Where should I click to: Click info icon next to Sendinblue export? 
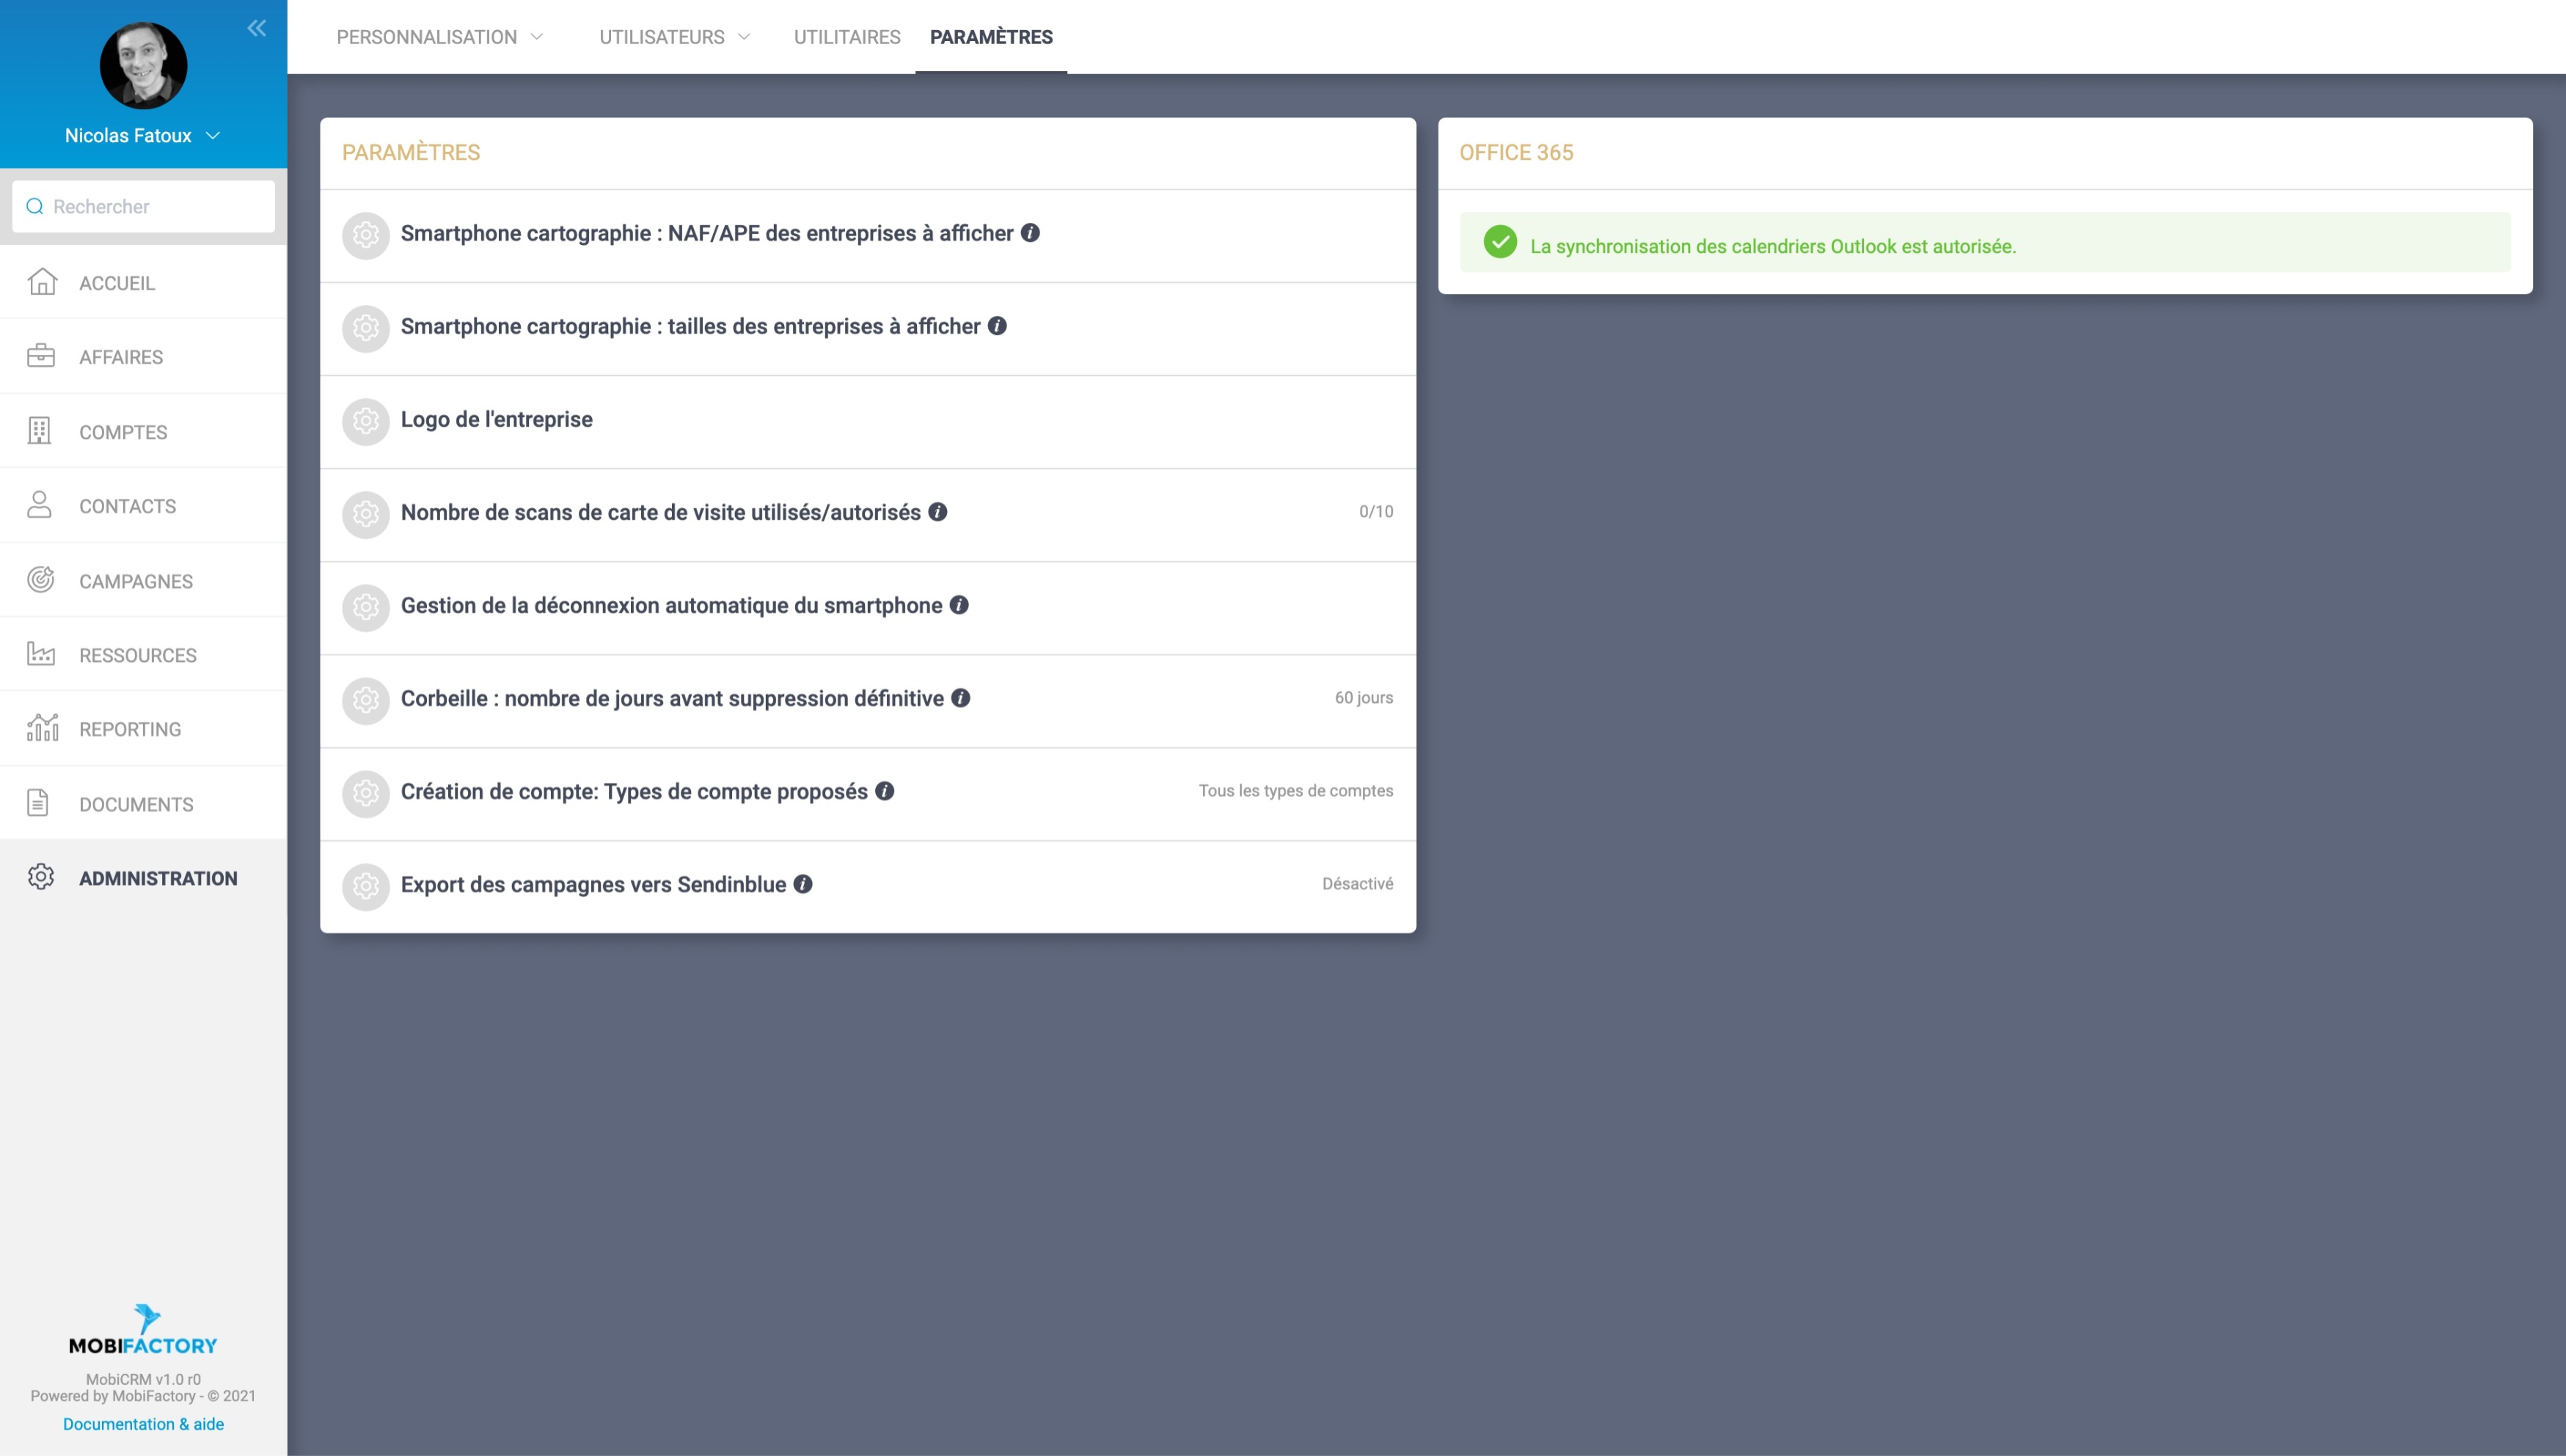[803, 884]
